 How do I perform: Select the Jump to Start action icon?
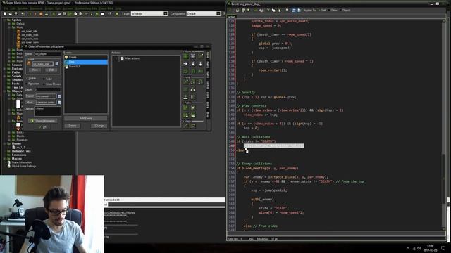(x=193, y=82)
